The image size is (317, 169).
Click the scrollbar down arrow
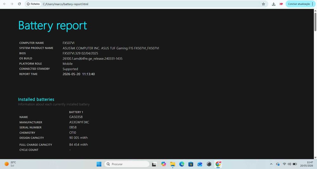point(315,158)
